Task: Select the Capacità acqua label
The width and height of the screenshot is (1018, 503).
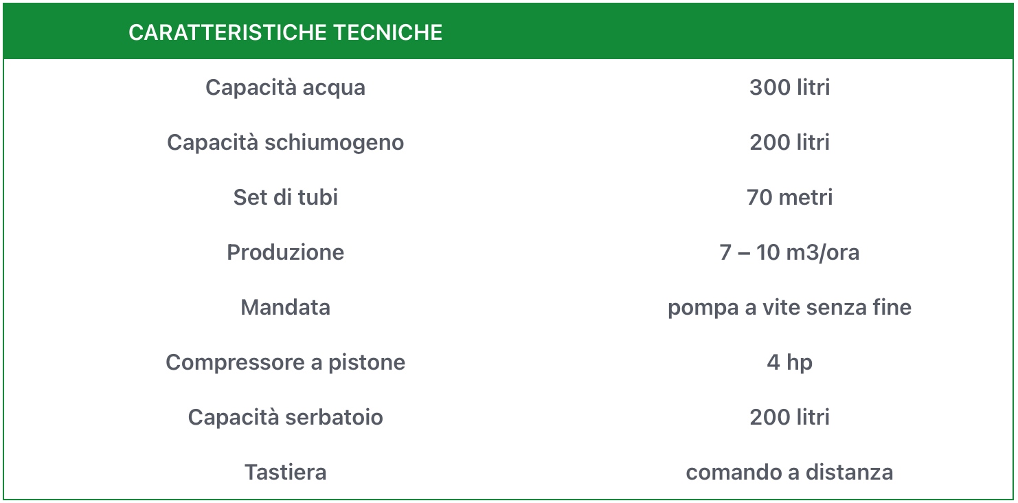Action: coord(285,87)
